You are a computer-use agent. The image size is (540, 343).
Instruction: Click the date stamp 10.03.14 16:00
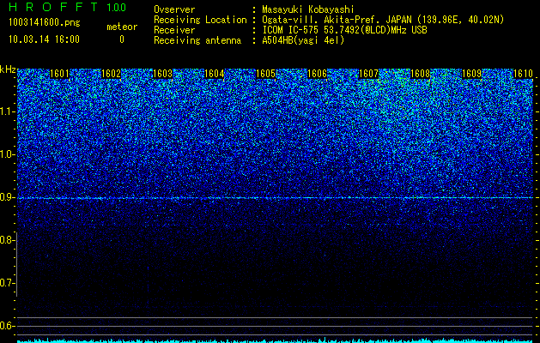(x=44, y=39)
